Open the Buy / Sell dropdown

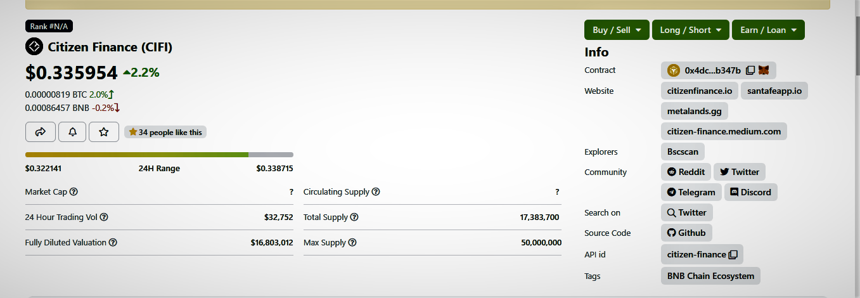tap(617, 30)
